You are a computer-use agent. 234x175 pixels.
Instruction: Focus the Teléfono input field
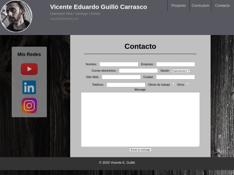pos(126,85)
